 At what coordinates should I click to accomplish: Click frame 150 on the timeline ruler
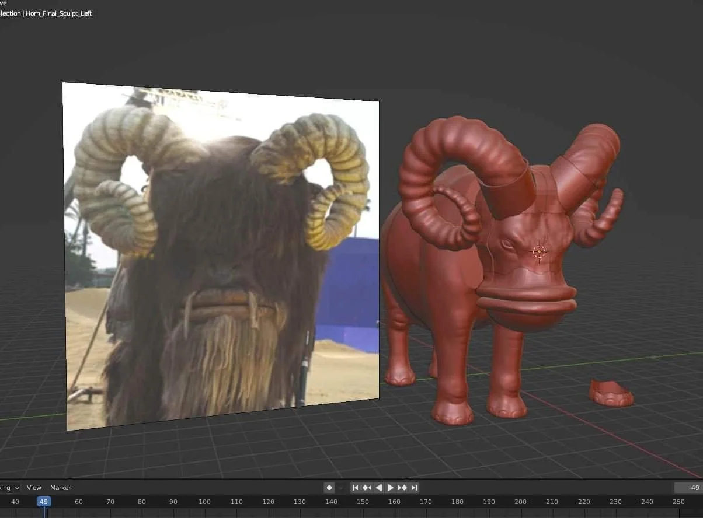coord(363,502)
